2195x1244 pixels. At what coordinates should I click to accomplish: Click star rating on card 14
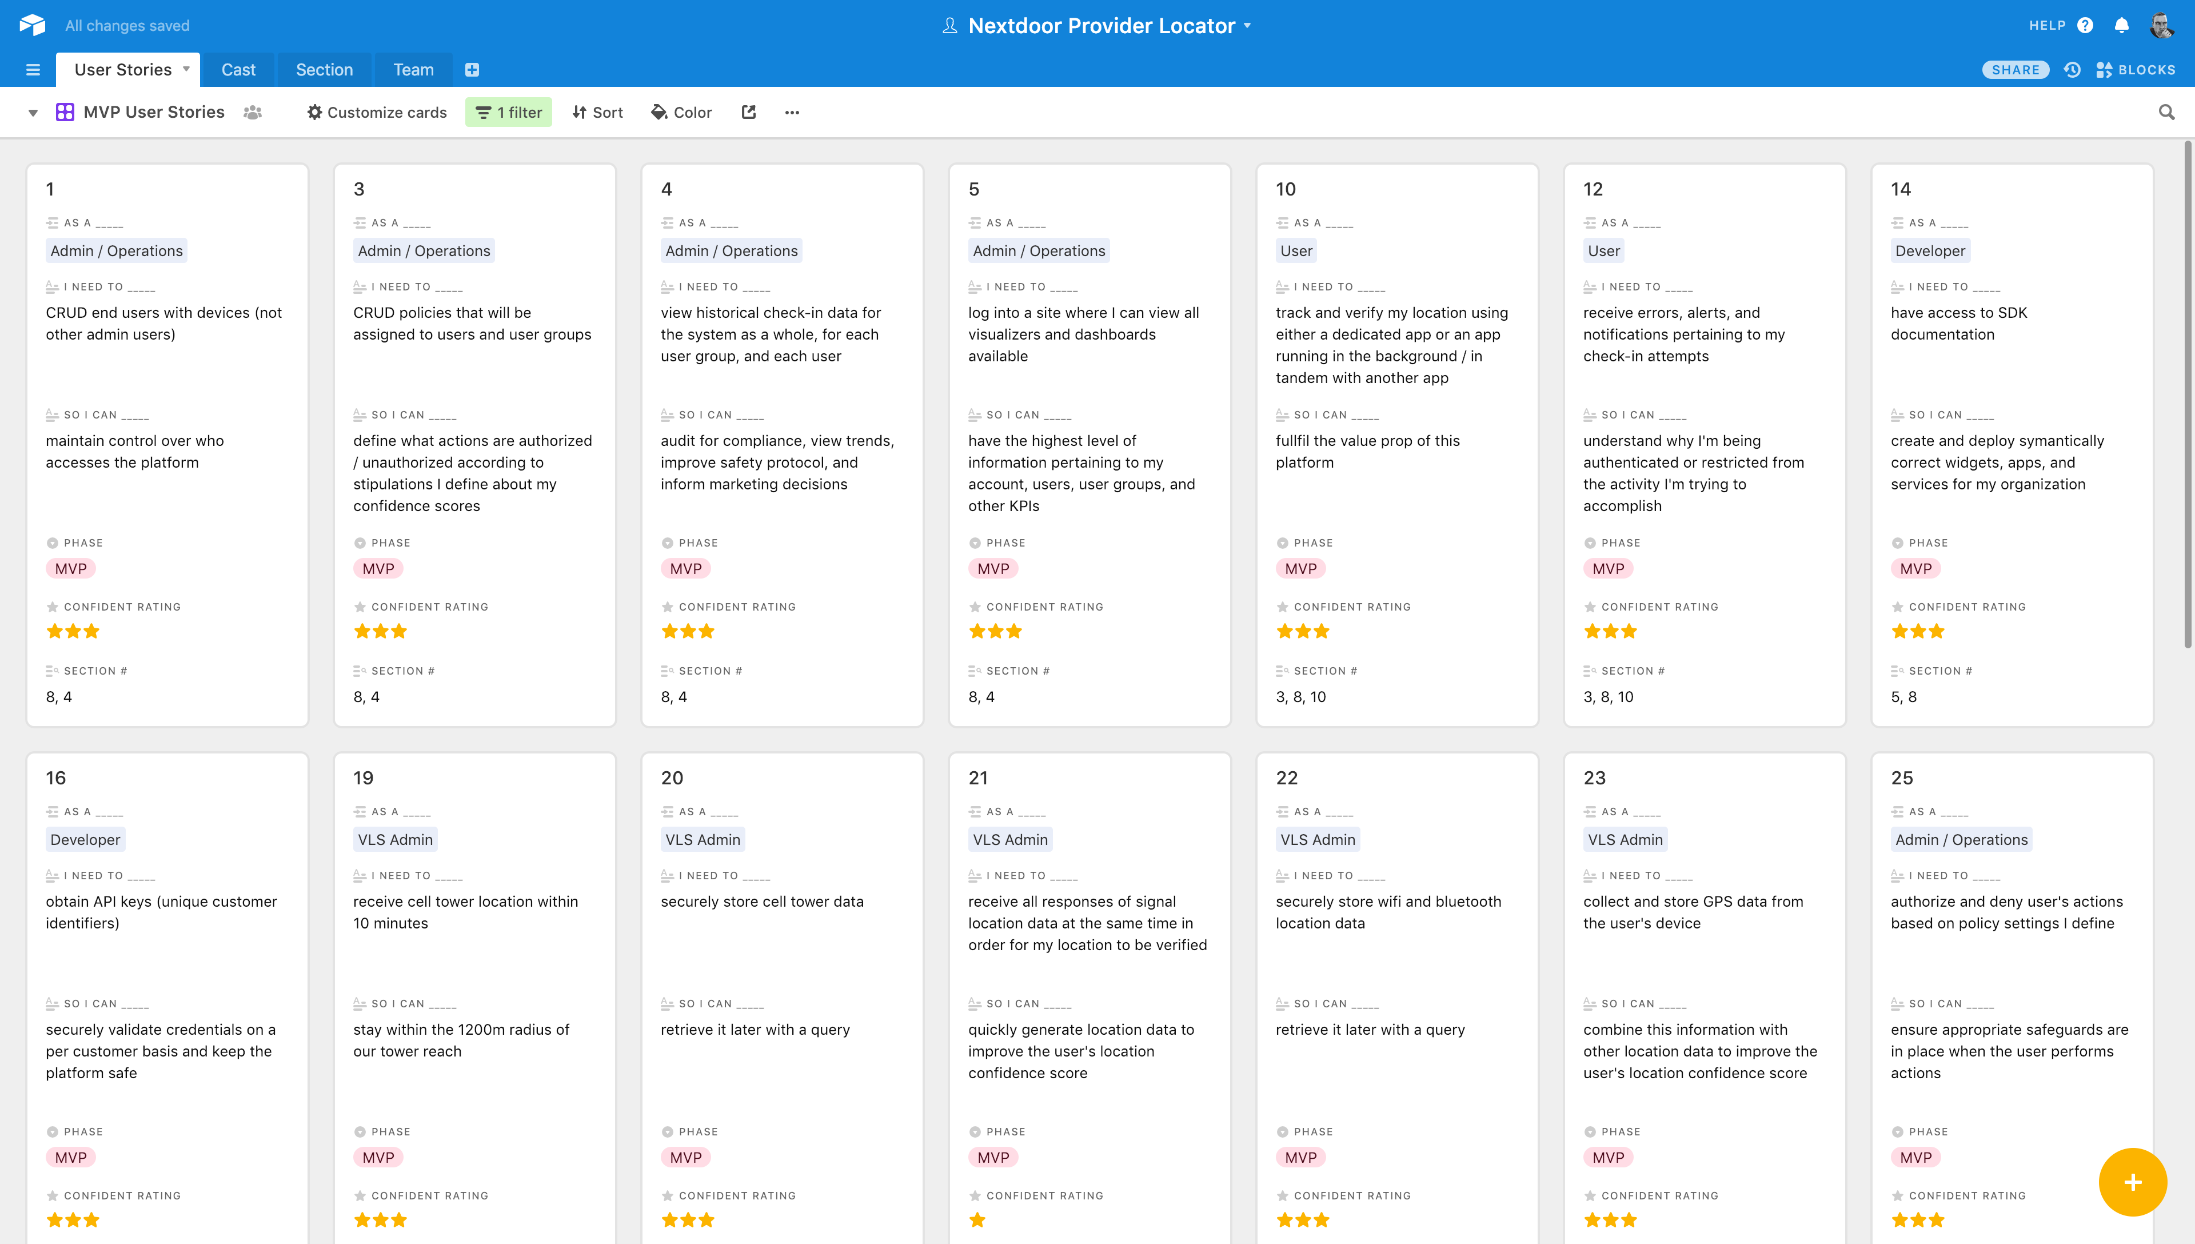point(1917,631)
